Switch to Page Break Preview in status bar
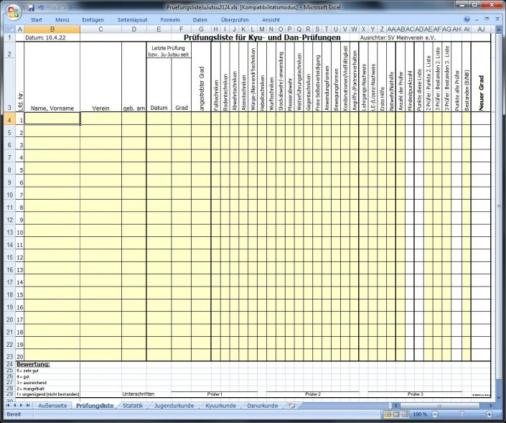Viewport: 506px width, 423px height. (x=406, y=415)
